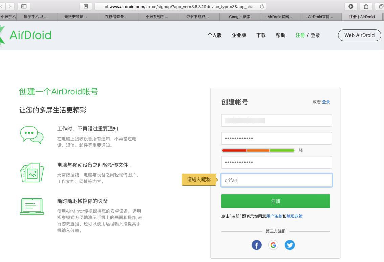Click 注册 in the top navigation
384x262 pixels.
[x=300, y=35]
